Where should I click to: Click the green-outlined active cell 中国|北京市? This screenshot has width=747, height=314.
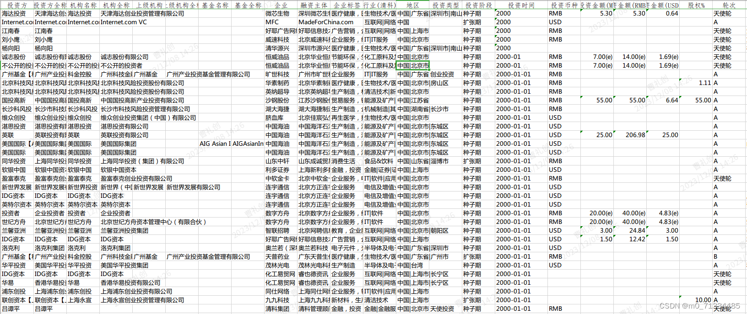pyautogui.click(x=413, y=66)
